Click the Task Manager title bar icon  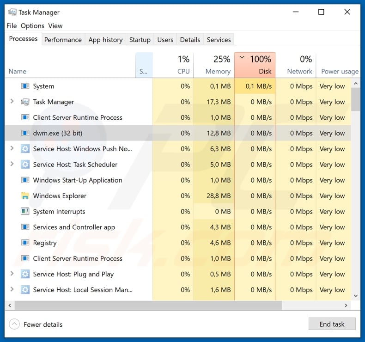tap(12, 12)
